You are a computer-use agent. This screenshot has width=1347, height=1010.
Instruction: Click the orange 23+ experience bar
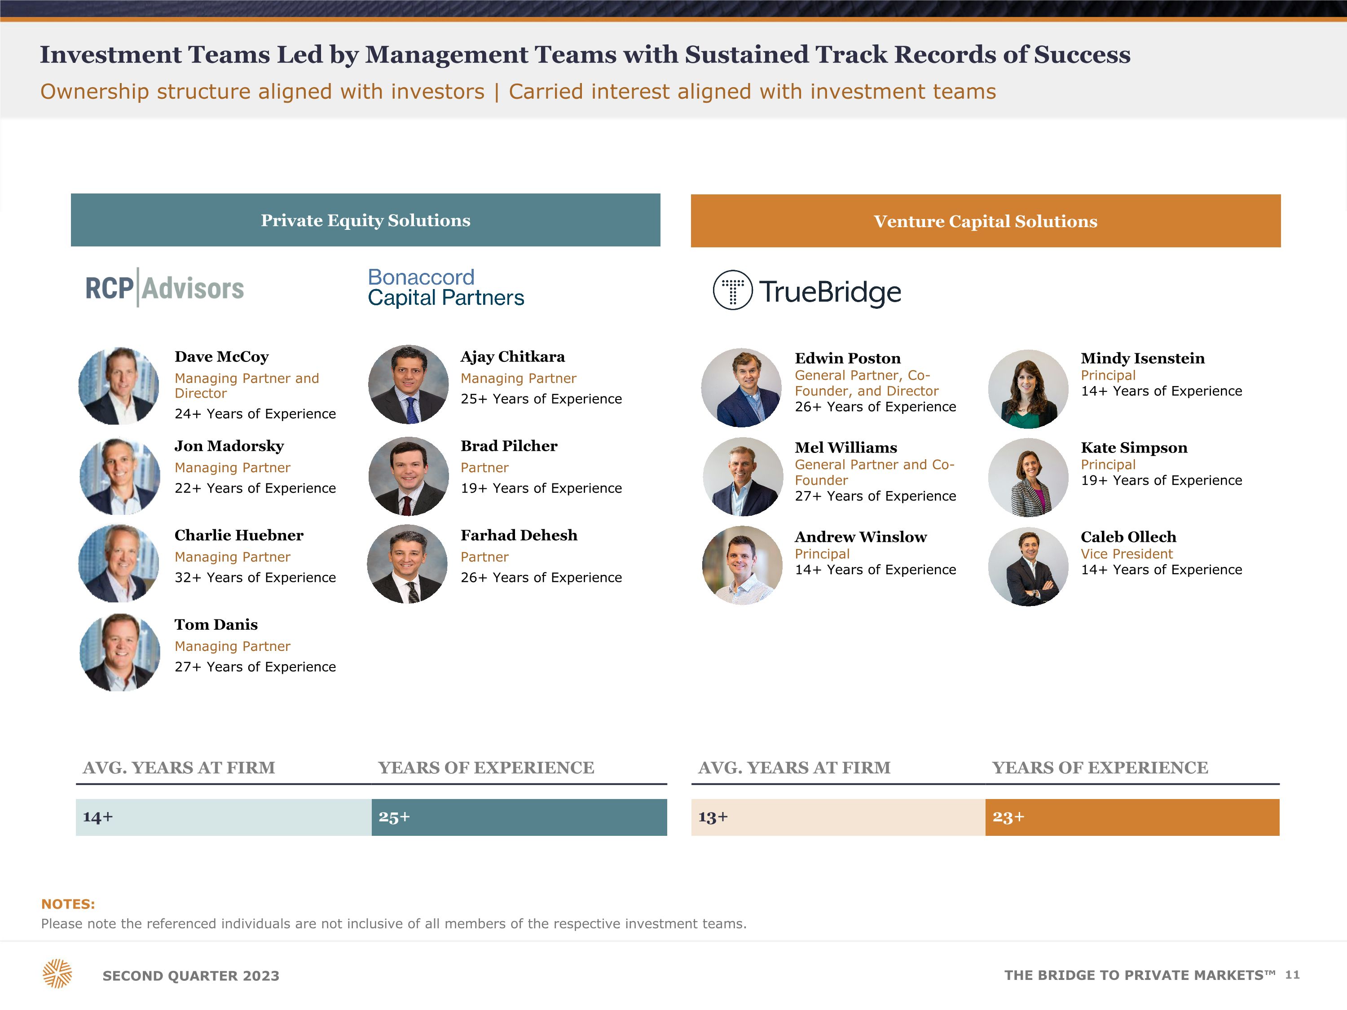point(1131,817)
